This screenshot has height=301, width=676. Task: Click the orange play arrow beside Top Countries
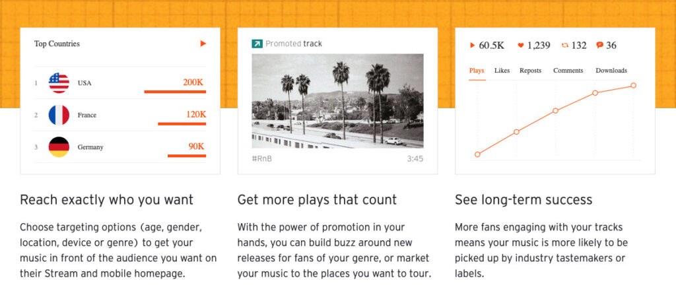[203, 44]
